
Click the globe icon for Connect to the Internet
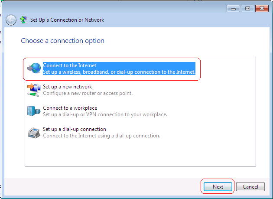click(x=34, y=69)
